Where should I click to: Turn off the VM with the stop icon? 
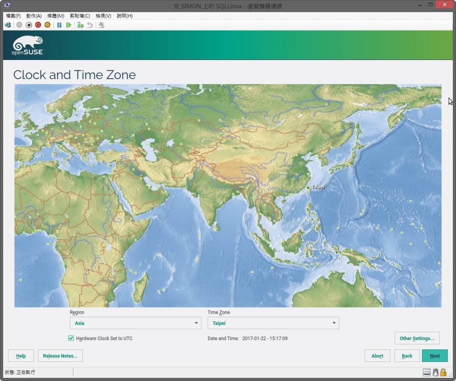click(x=28, y=25)
